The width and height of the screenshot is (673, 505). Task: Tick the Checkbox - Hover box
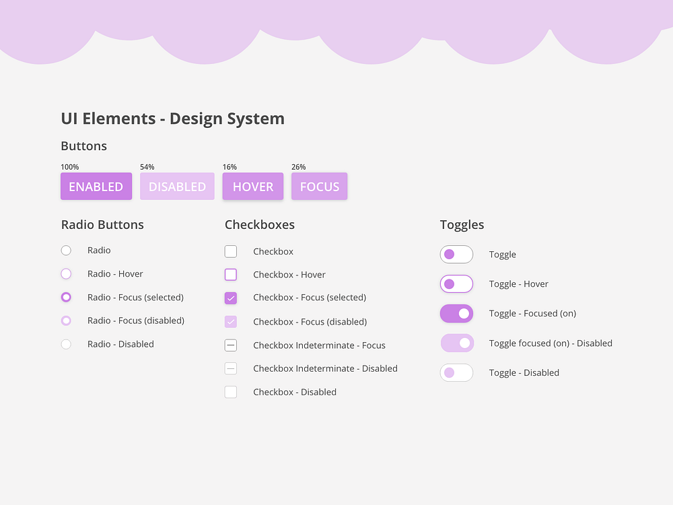click(231, 275)
